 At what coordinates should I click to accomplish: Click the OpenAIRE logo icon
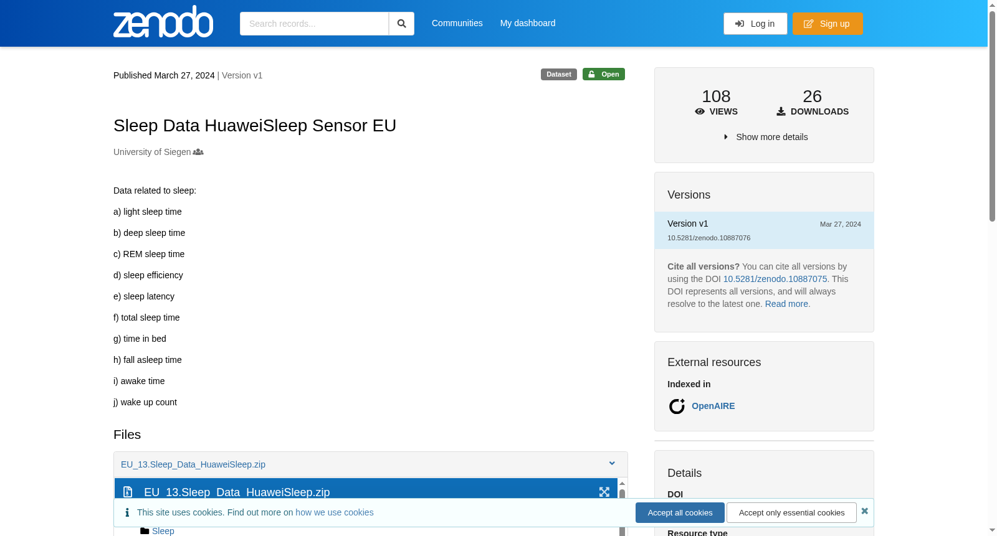(x=677, y=406)
